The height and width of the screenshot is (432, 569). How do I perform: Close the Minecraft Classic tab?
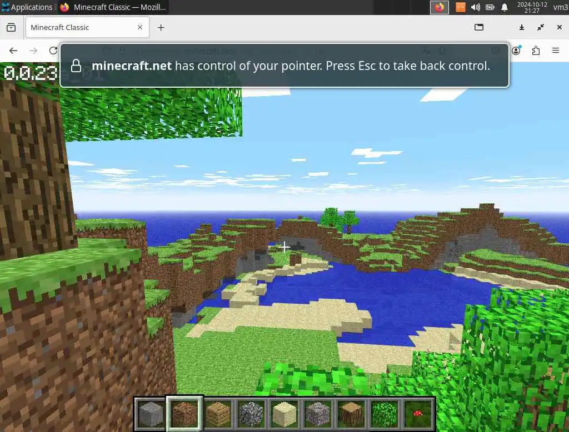pyautogui.click(x=140, y=27)
